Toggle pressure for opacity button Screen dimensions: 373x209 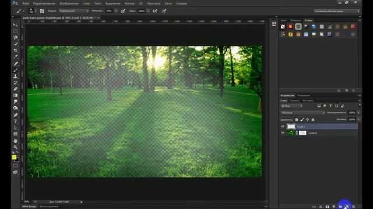(x=123, y=11)
